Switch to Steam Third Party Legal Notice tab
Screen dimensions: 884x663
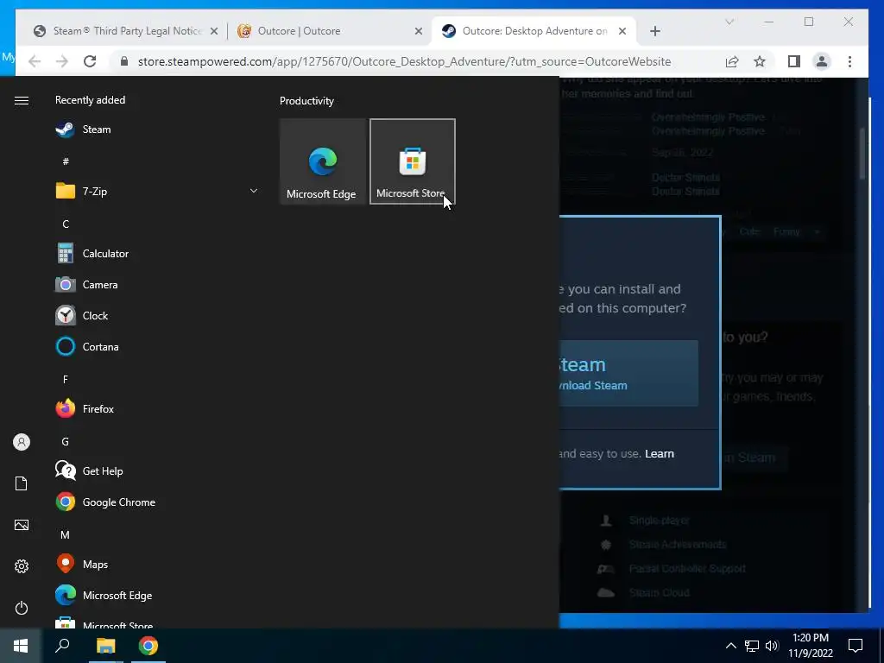[128, 31]
